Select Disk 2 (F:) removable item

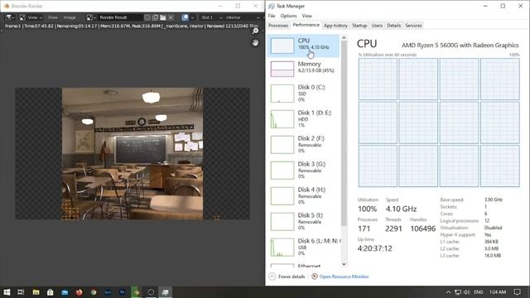pyautogui.click(x=304, y=145)
